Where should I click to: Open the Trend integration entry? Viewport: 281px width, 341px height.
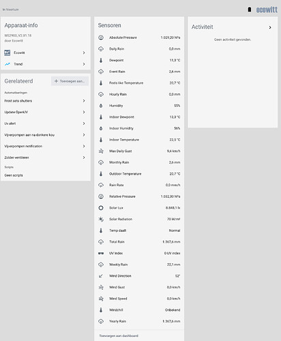click(x=46, y=64)
